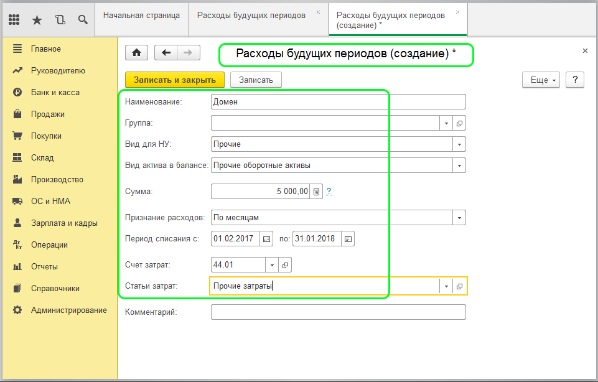Open calendar for write-off end date
This screenshot has width=598, height=382.
(348, 239)
